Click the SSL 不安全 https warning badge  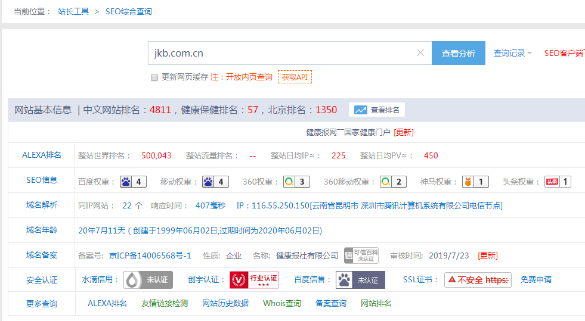[x=478, y=280]
